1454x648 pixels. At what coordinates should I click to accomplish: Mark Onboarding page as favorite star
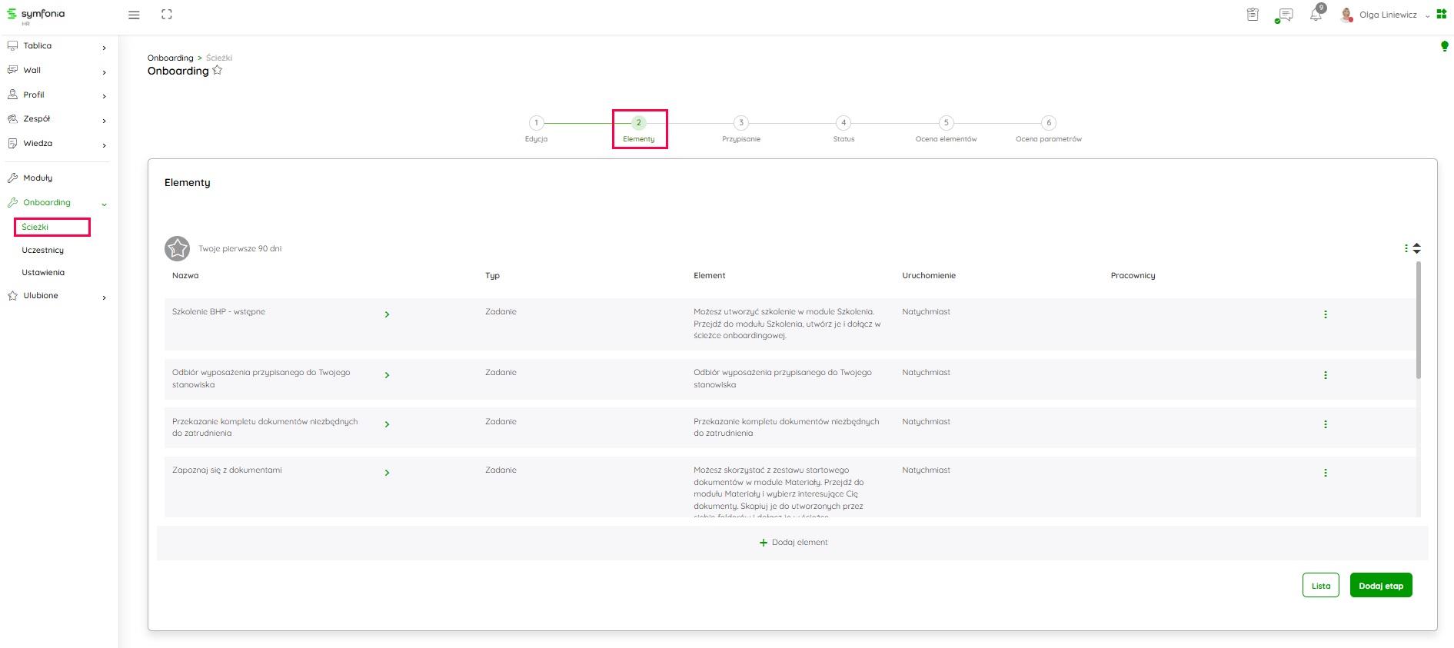coord(218,71)
